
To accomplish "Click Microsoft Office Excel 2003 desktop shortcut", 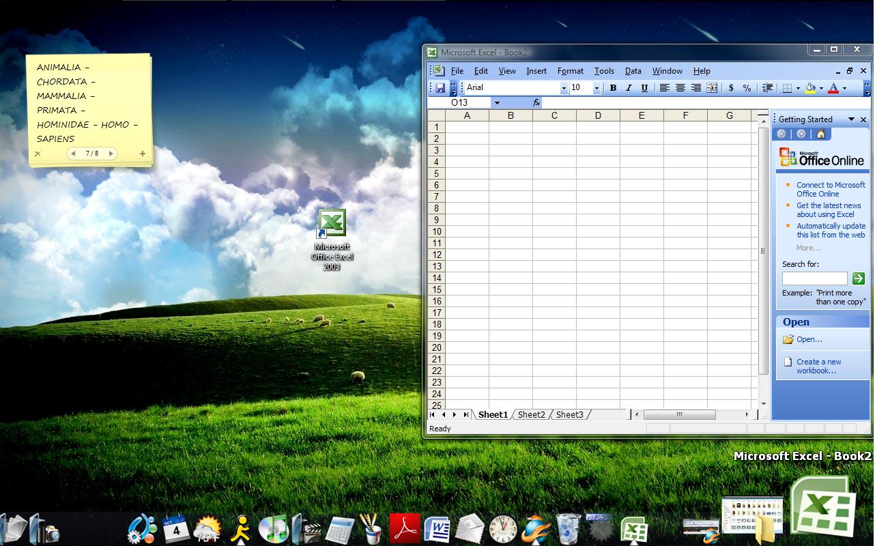I will tap(332, 240).
